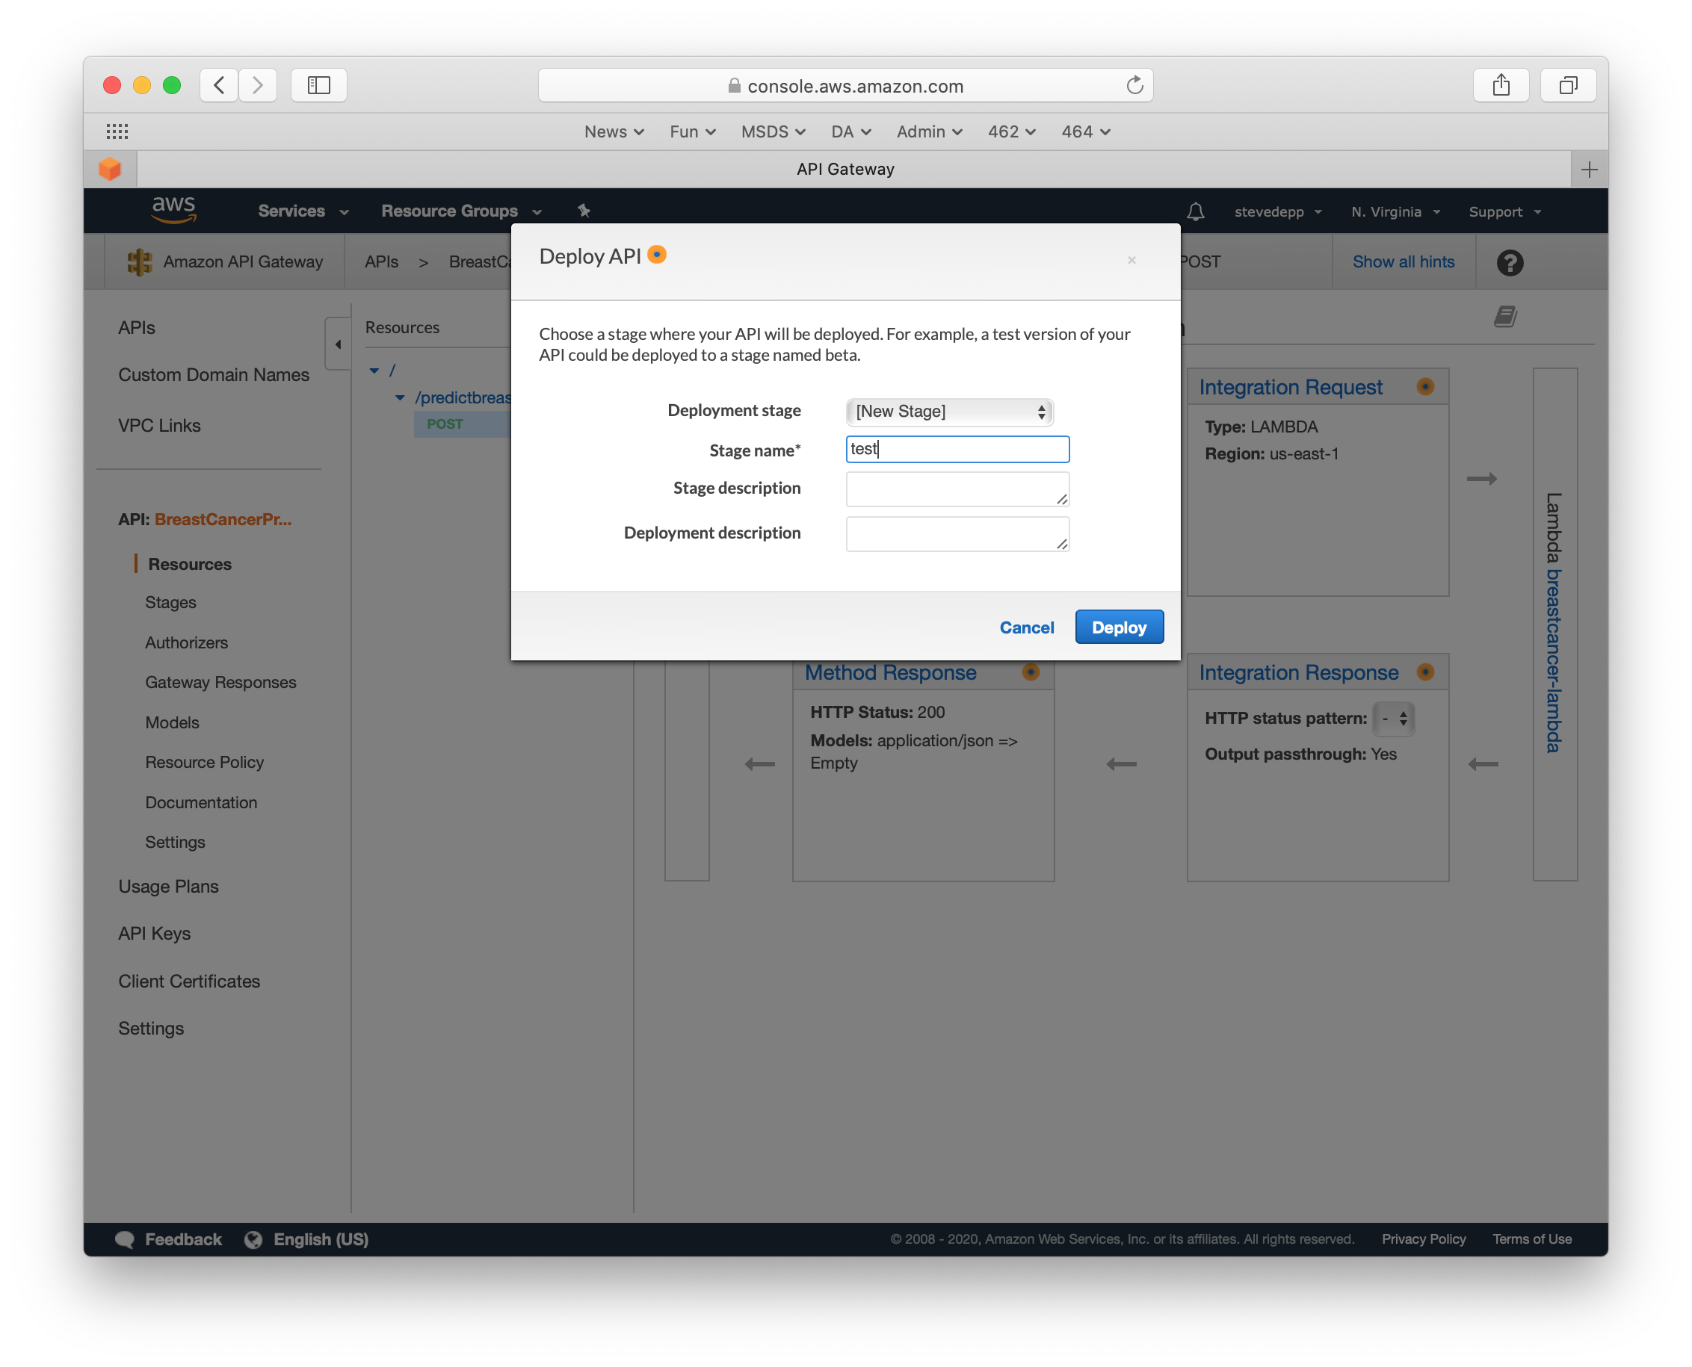Cancel the Deploy API dialog
The image size is (1692, 1367).
(1026, 627)
